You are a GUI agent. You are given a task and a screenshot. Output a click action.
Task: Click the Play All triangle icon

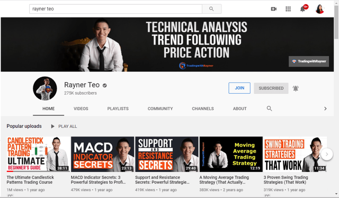[52, 126]
